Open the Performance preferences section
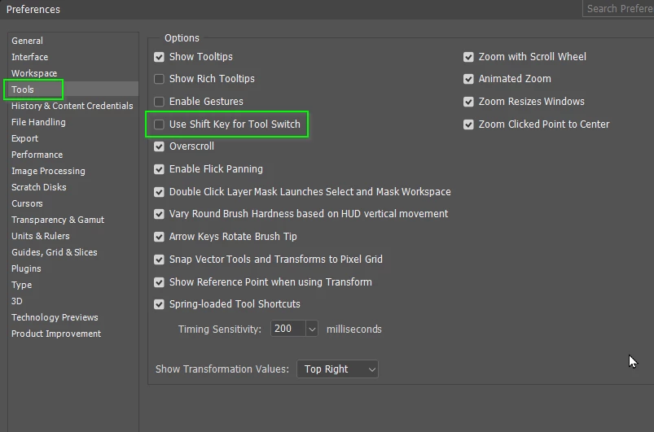654x432 pixels. 37,155
